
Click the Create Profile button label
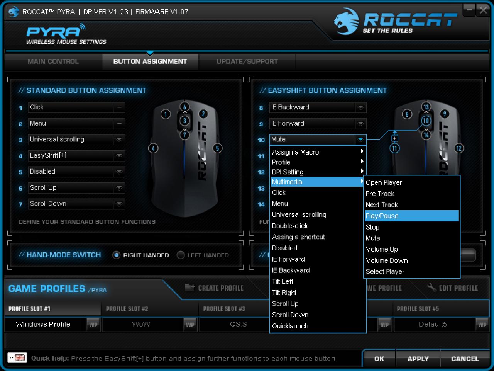point(221,288)
